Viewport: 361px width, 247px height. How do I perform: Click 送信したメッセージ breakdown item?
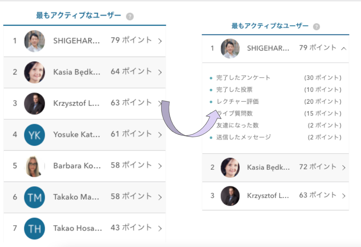click(243, 137)
